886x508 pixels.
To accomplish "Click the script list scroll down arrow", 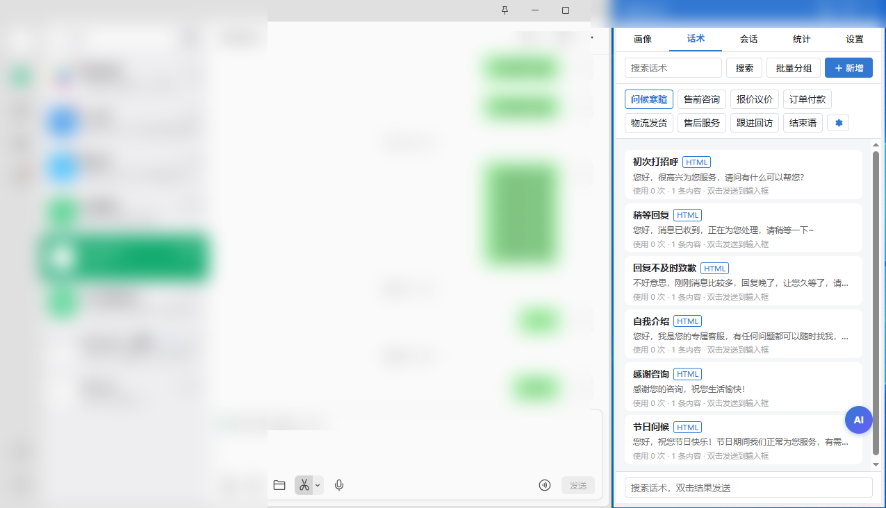I will click(876, 464).
